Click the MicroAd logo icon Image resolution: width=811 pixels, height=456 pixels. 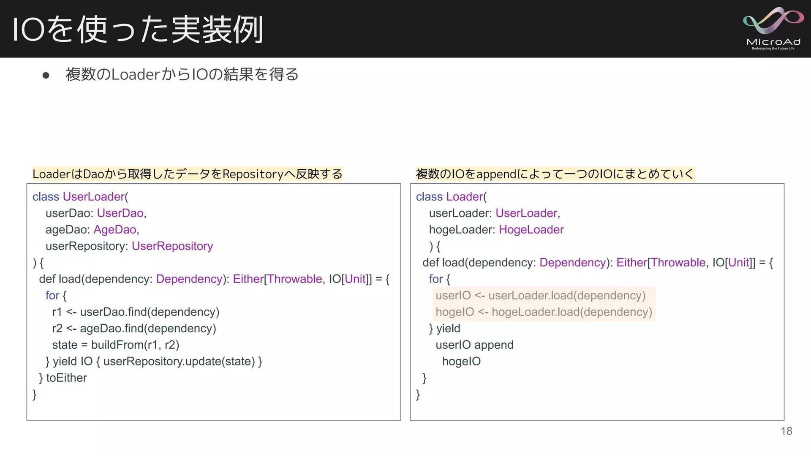773,21
